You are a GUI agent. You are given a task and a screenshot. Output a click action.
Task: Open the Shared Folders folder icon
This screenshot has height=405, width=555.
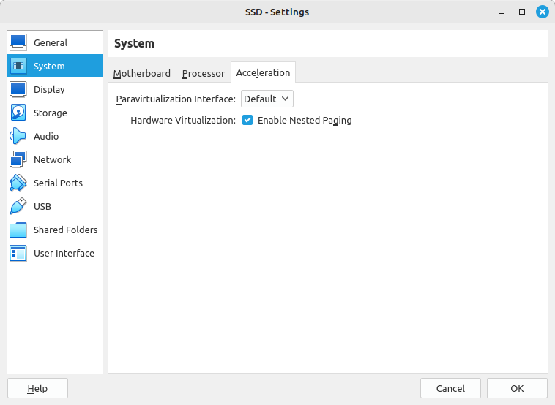coord(18,230)
